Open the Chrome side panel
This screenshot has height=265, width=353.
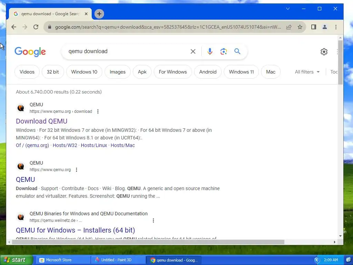pos(314,27)
